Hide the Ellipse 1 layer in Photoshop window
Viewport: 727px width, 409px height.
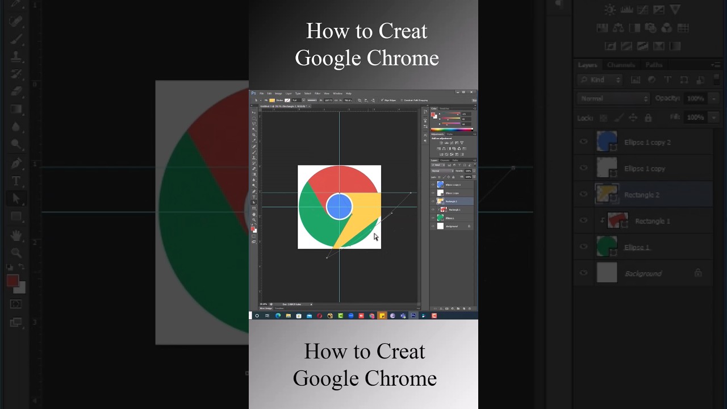pos(433,218)
